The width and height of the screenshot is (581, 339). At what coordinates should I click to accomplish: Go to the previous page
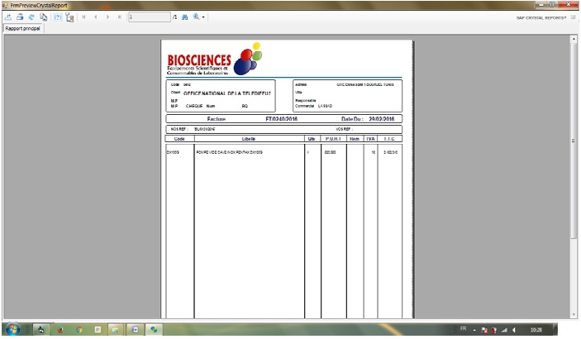(x=96, y=17)
